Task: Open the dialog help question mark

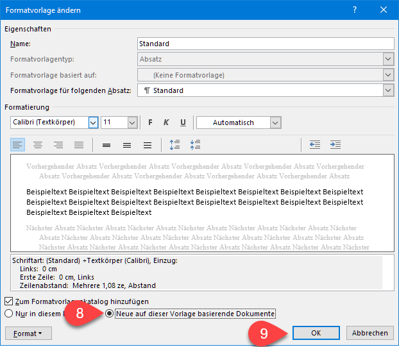Action: tap(355, 10)
